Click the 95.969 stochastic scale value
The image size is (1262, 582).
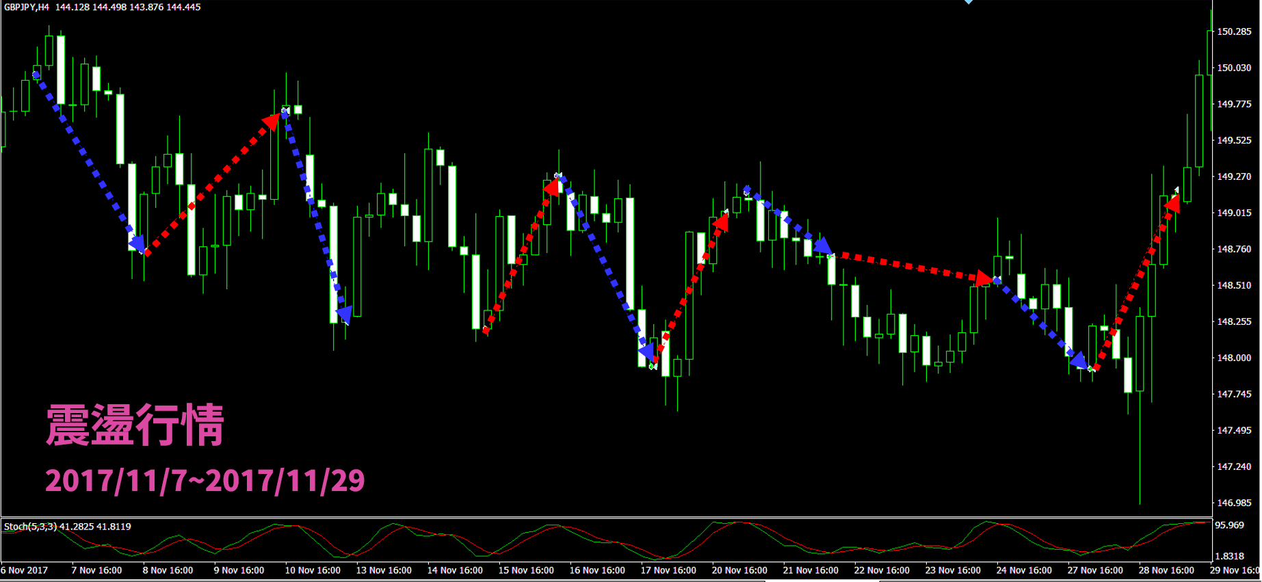click(x=1229, y=525)
